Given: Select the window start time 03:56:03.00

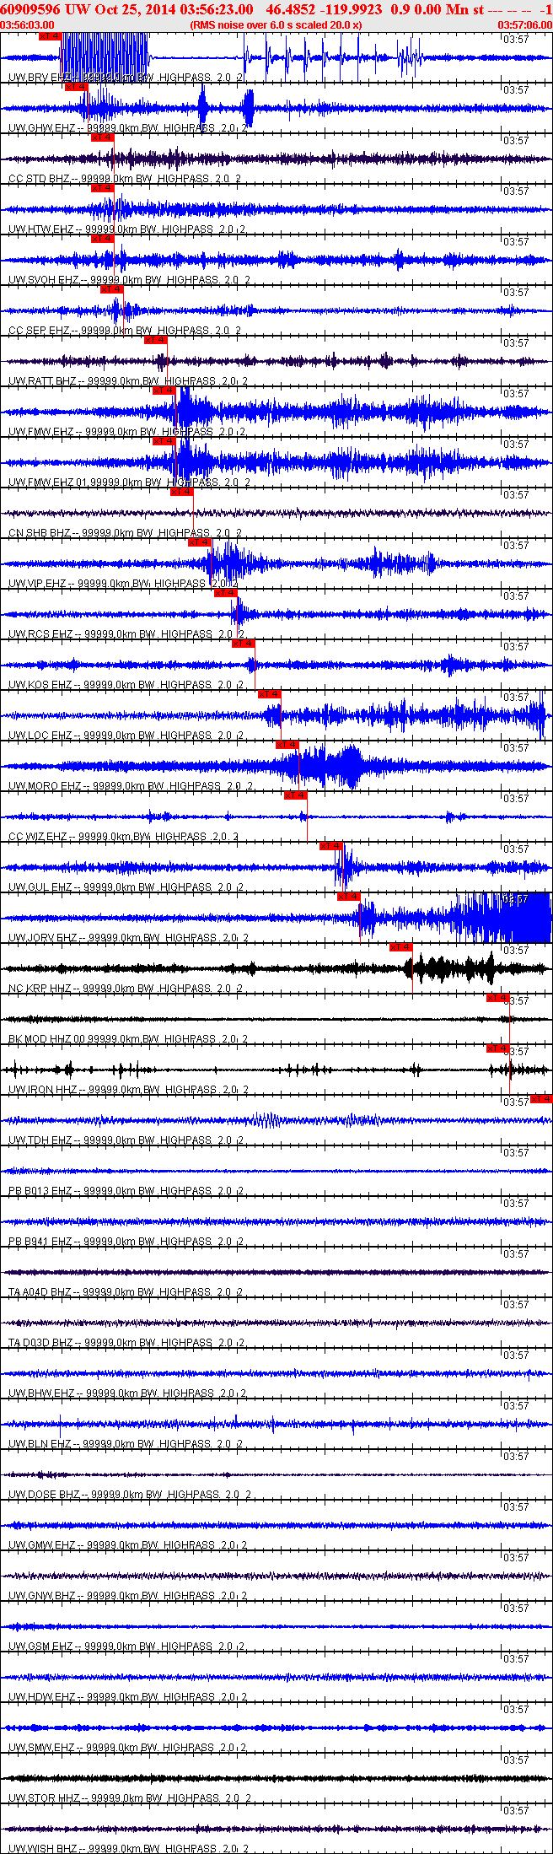Looking at the screenshot, I should (27, 25).
